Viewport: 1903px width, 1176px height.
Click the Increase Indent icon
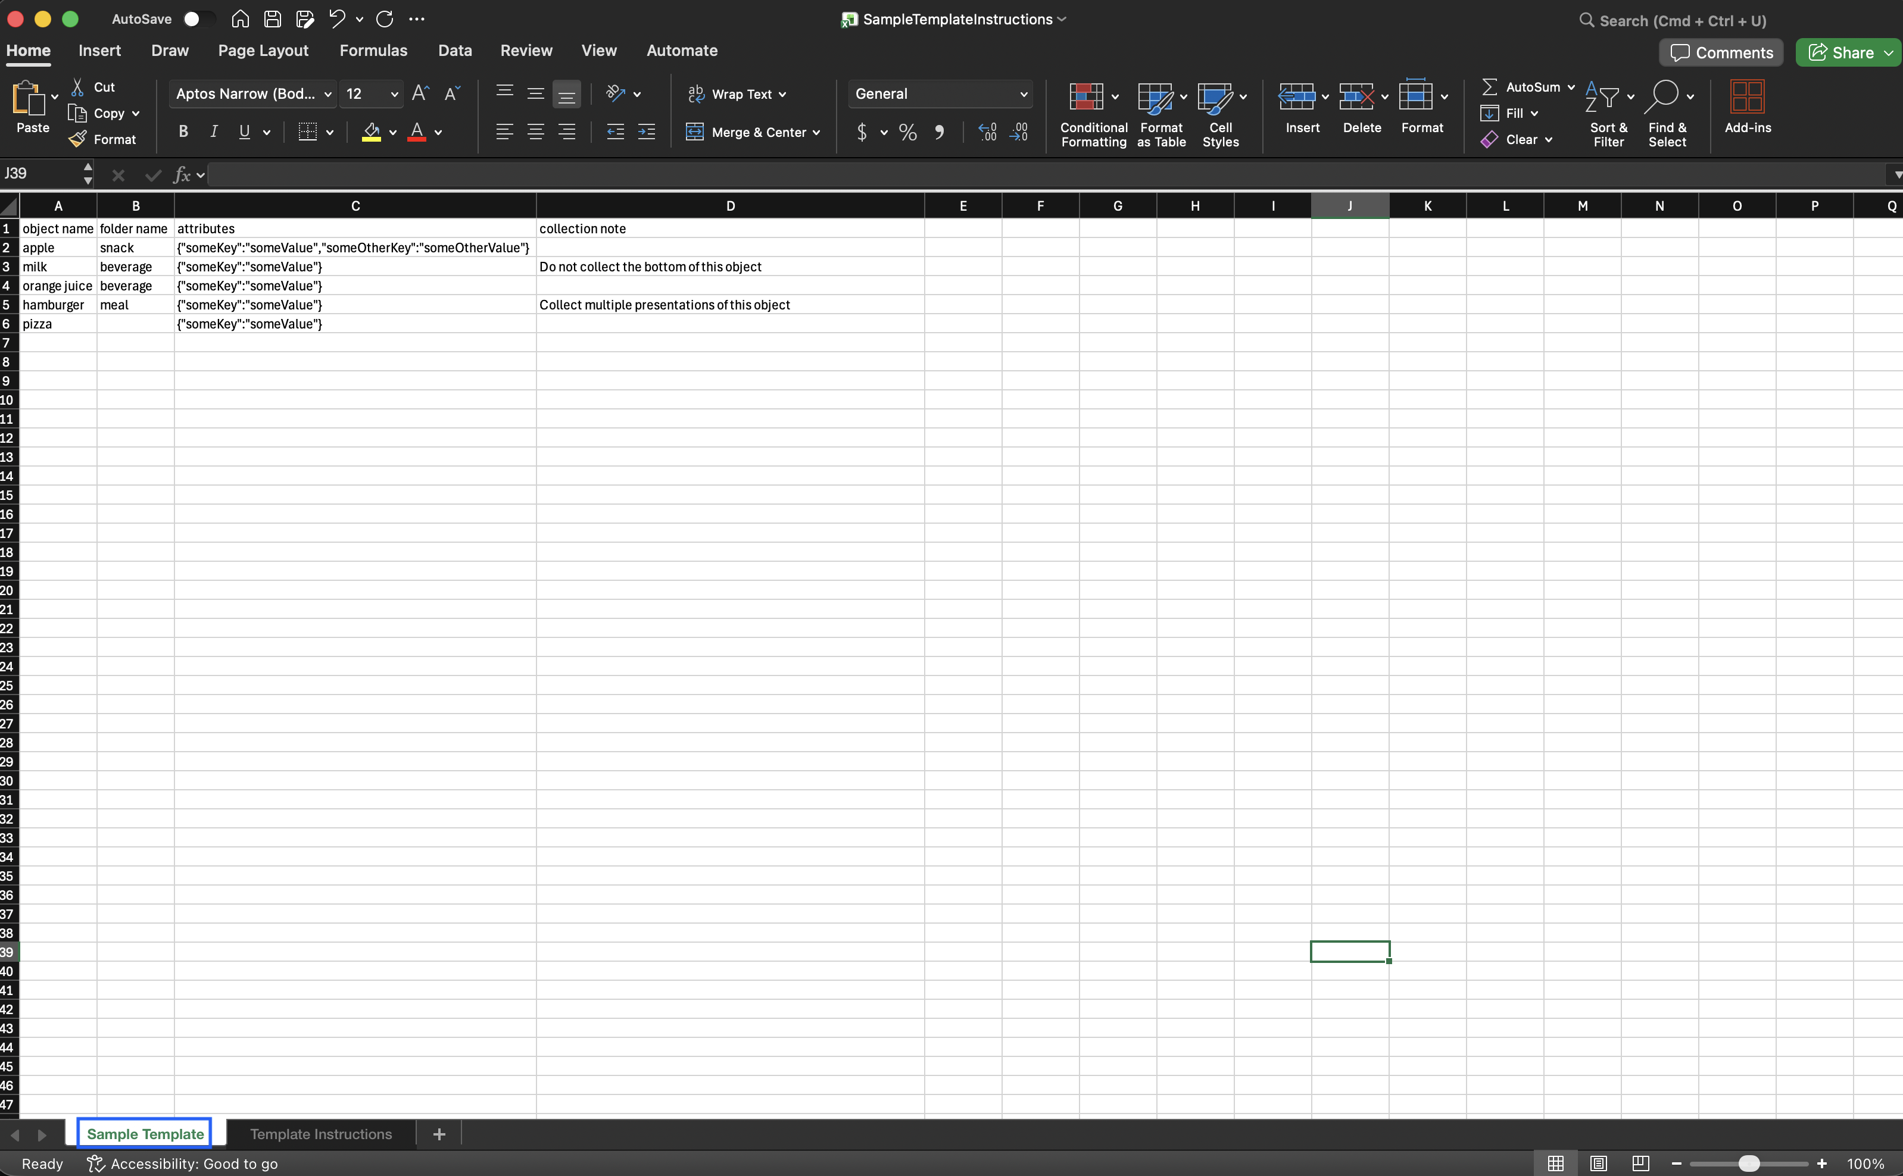[645, 132]
